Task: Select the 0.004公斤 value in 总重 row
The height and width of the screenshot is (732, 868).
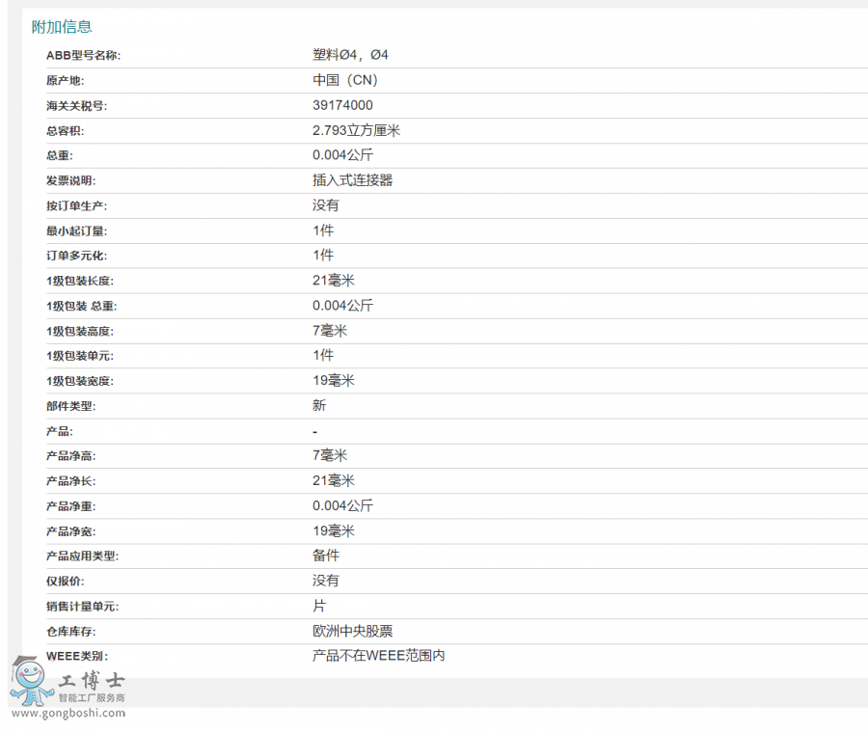Action: 342,155
